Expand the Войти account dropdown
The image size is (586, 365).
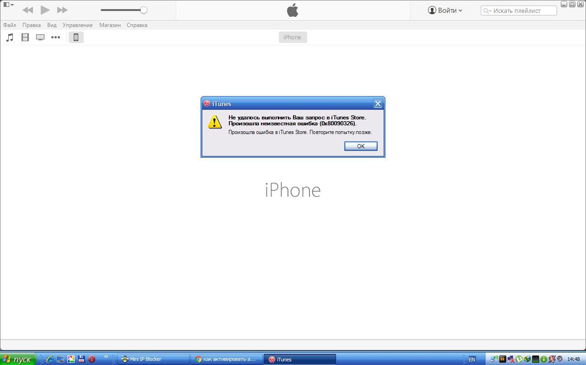coord(445,10)
